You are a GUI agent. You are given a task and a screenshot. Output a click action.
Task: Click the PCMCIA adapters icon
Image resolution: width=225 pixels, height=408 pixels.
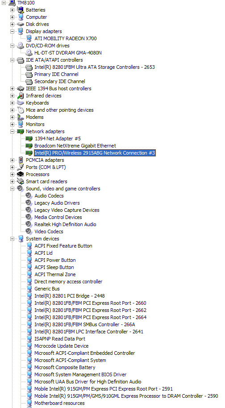coord(21,160)
